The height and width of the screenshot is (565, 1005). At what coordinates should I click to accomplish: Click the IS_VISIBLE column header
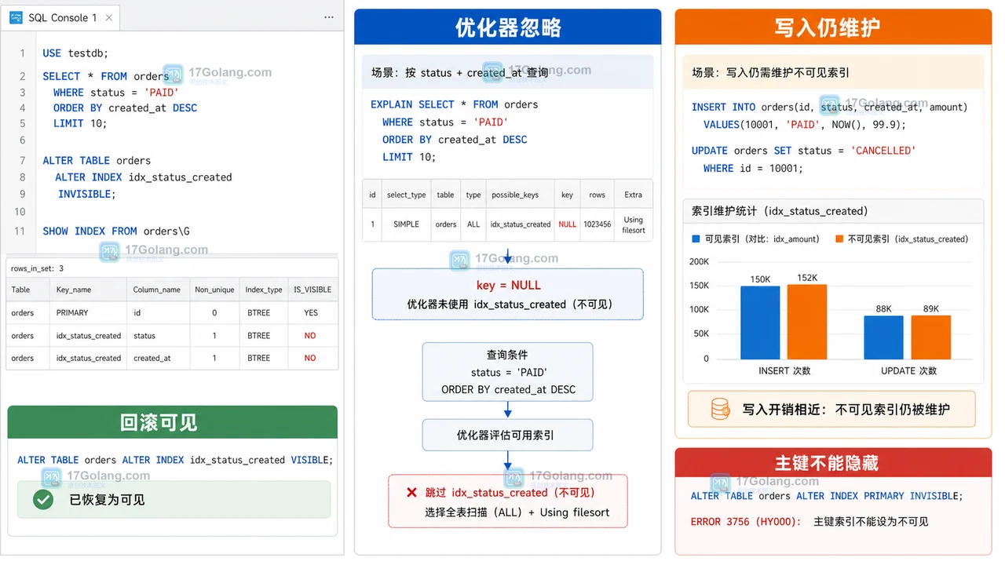312,290
